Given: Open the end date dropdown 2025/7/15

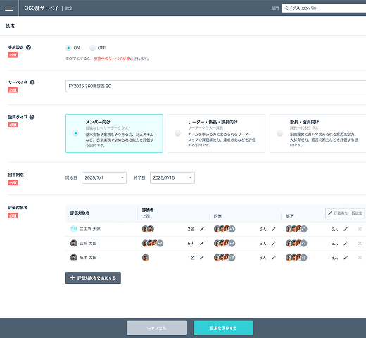Looking at the screenshot, I should [x=172, y=177].
